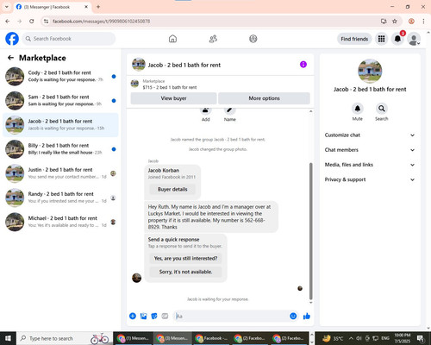431x345 pixels.
Task: Click the attach photo icon in composer
Action: (143, 317)
